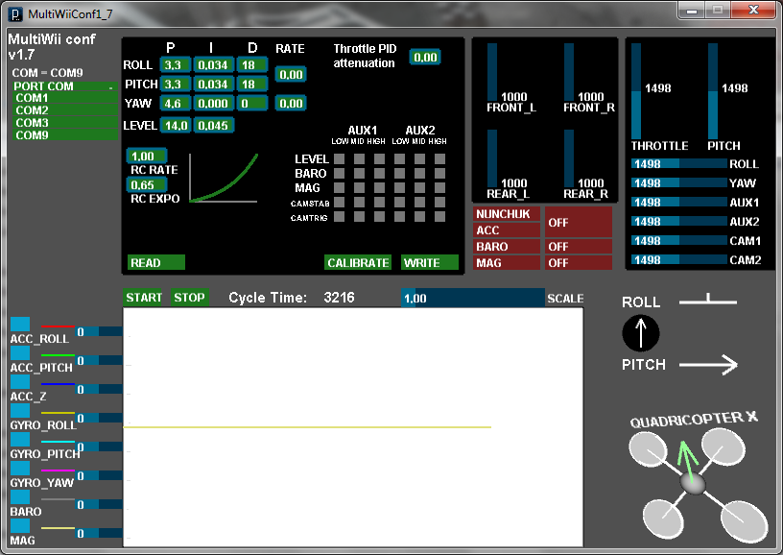This screenshot has height=555, width=783.
Task: Click the ROLL P value 3.3
Action: [x=176, y=65]
